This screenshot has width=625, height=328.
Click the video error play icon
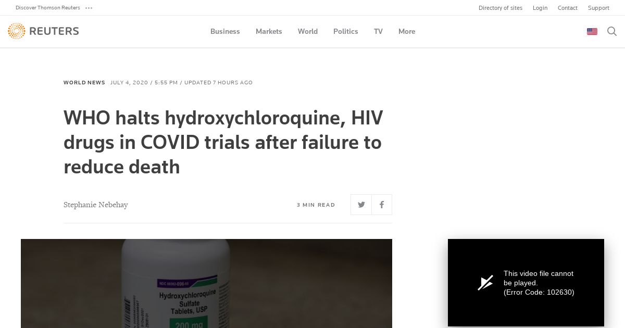tap(485, 283)
